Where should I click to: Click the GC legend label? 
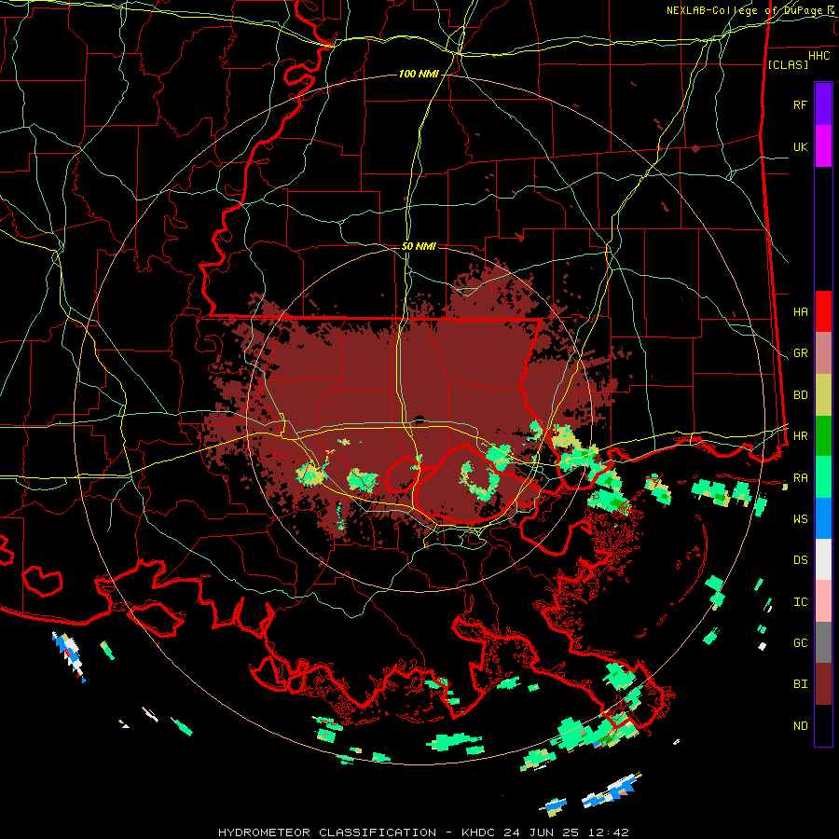coord(800,642)
